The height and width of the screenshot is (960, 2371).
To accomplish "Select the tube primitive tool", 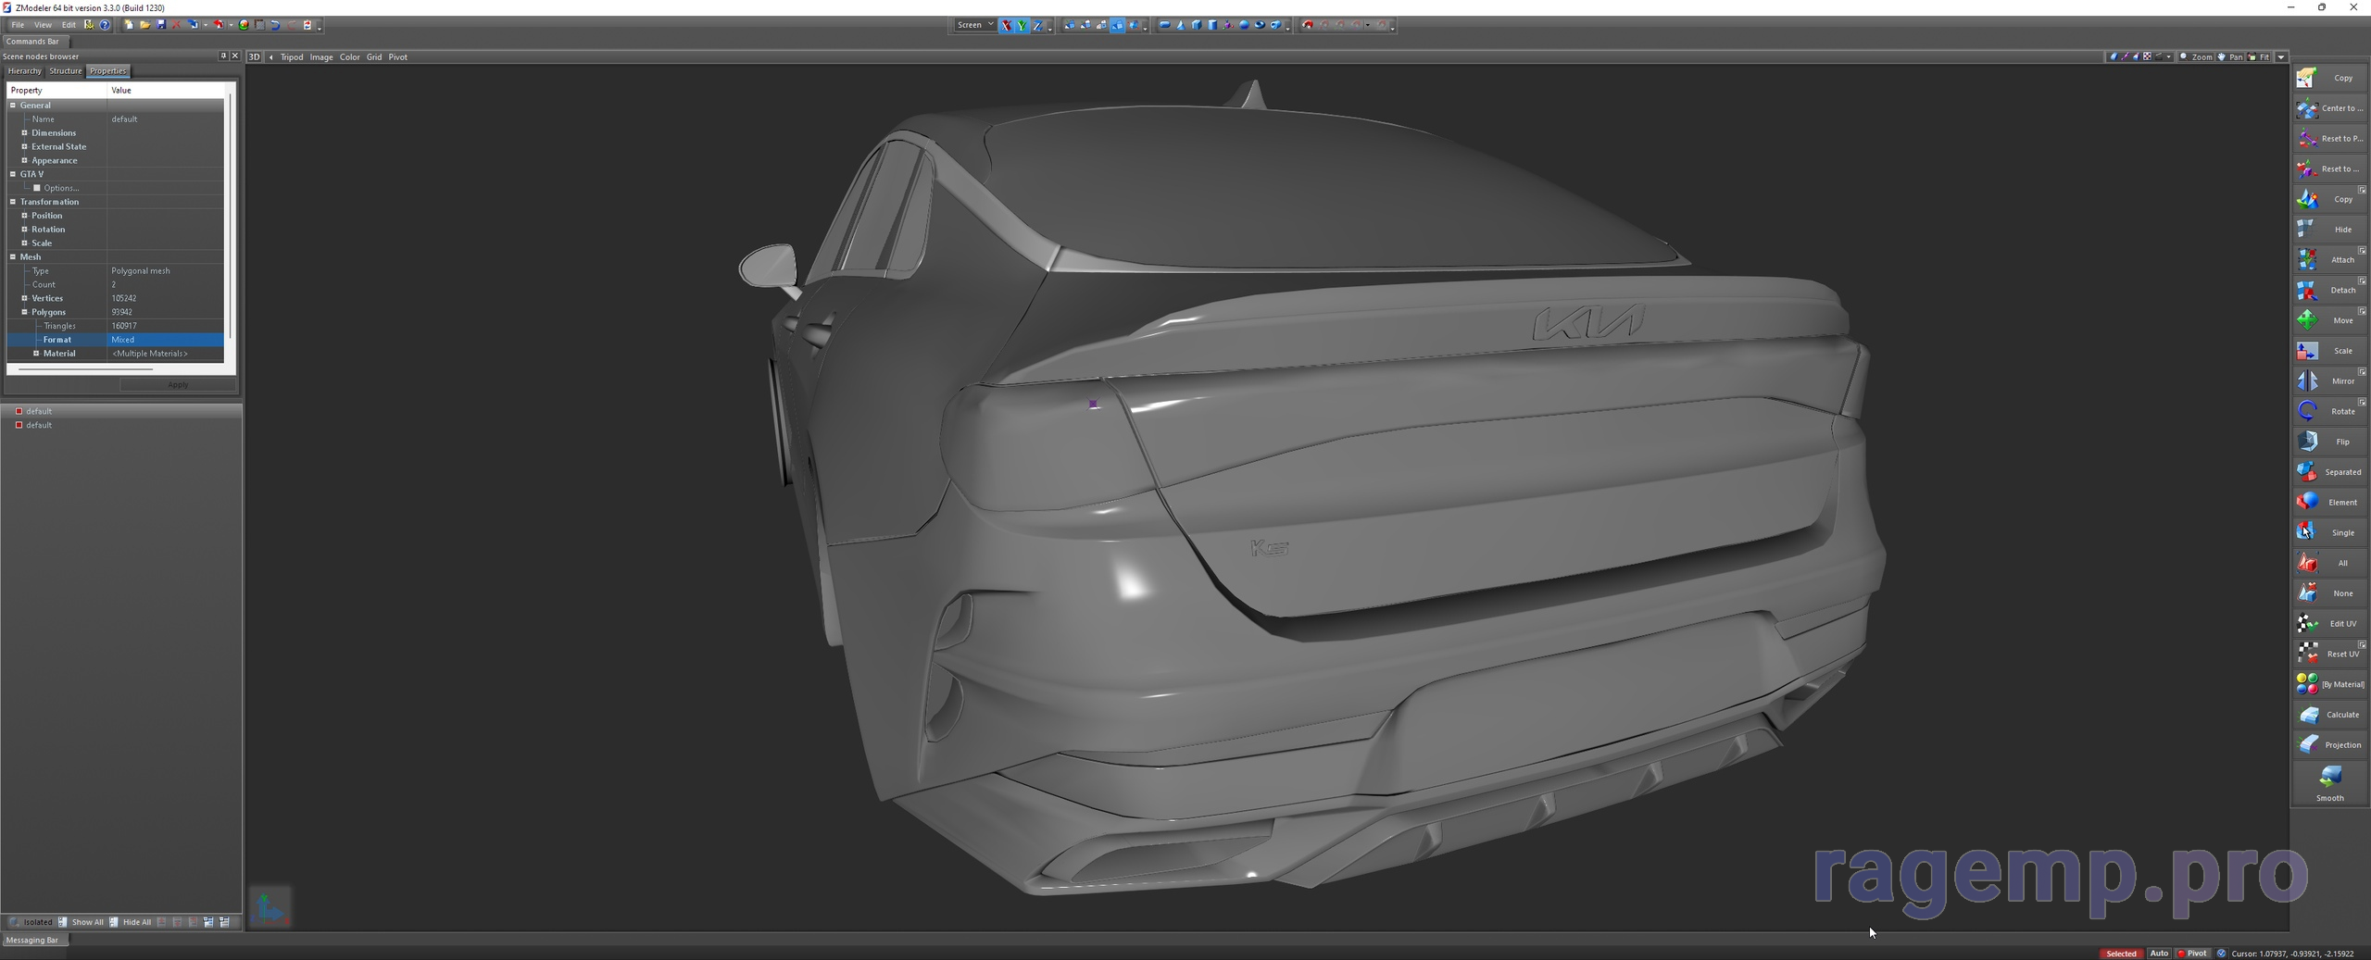I will [1275, 25].
